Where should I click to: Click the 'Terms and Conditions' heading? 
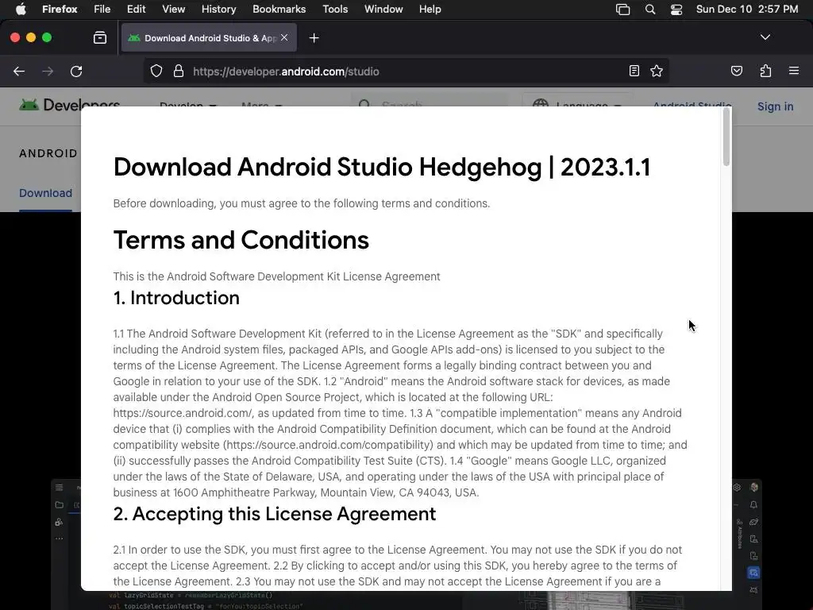pyautogui.click(x=241, y=240)
